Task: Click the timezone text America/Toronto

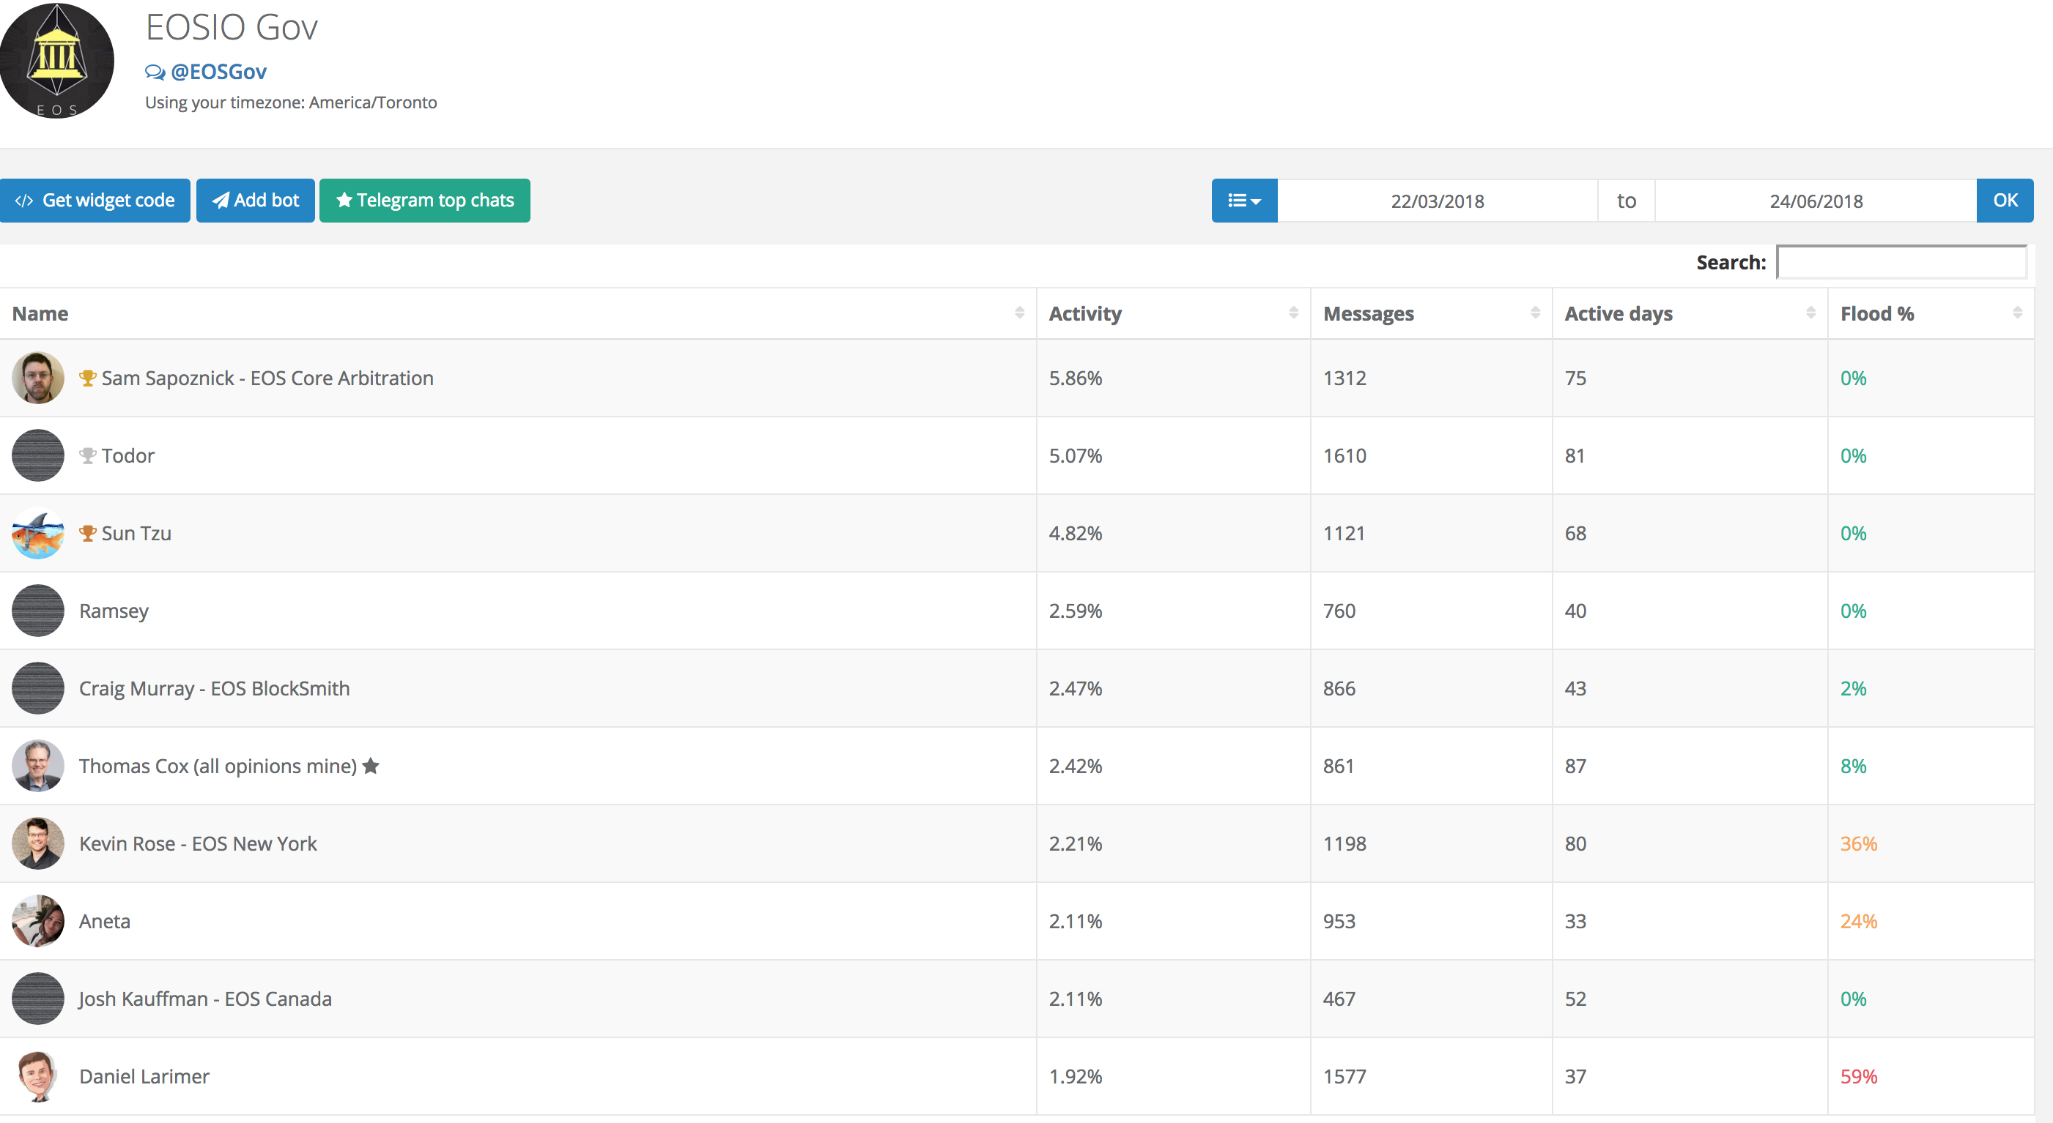Action: pos(373,102)
